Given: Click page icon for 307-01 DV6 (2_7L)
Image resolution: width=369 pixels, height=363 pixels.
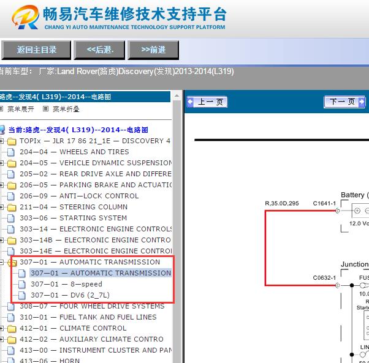Looking at the screenshot, I should (22, 295).
